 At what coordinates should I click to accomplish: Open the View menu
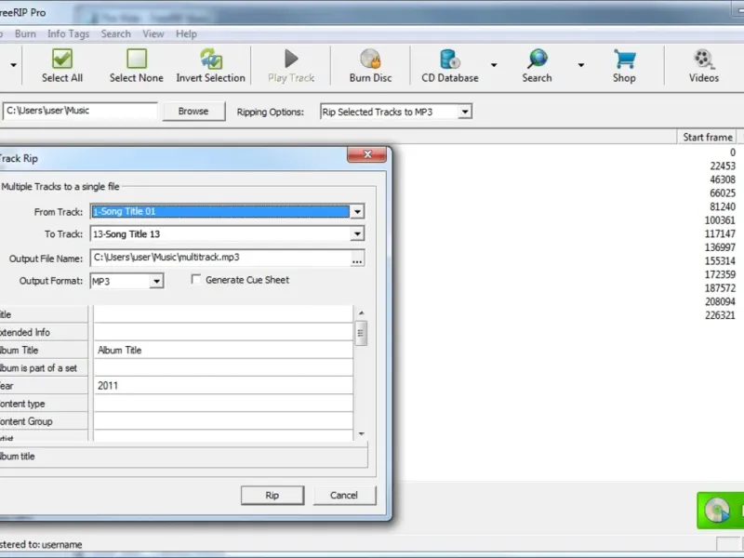153,34
